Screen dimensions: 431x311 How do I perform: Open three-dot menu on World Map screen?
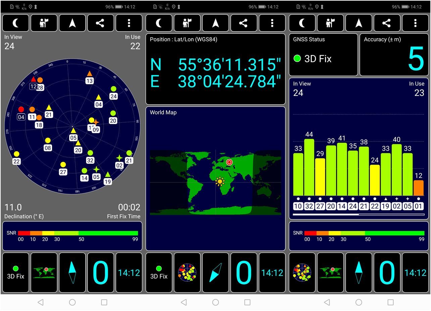tap(272, 23)
